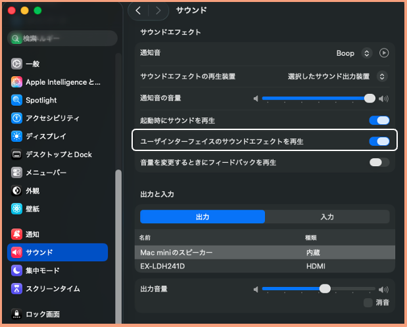
Task: Click the back navigation arrow button
Action: [139, 11]
